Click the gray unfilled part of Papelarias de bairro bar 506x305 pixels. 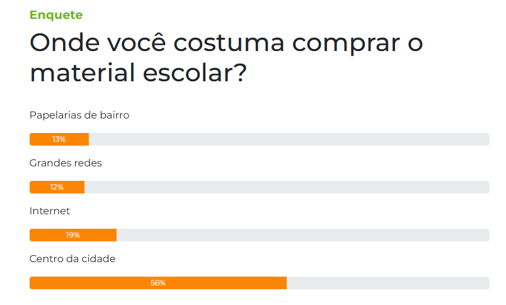coord(289,139)
